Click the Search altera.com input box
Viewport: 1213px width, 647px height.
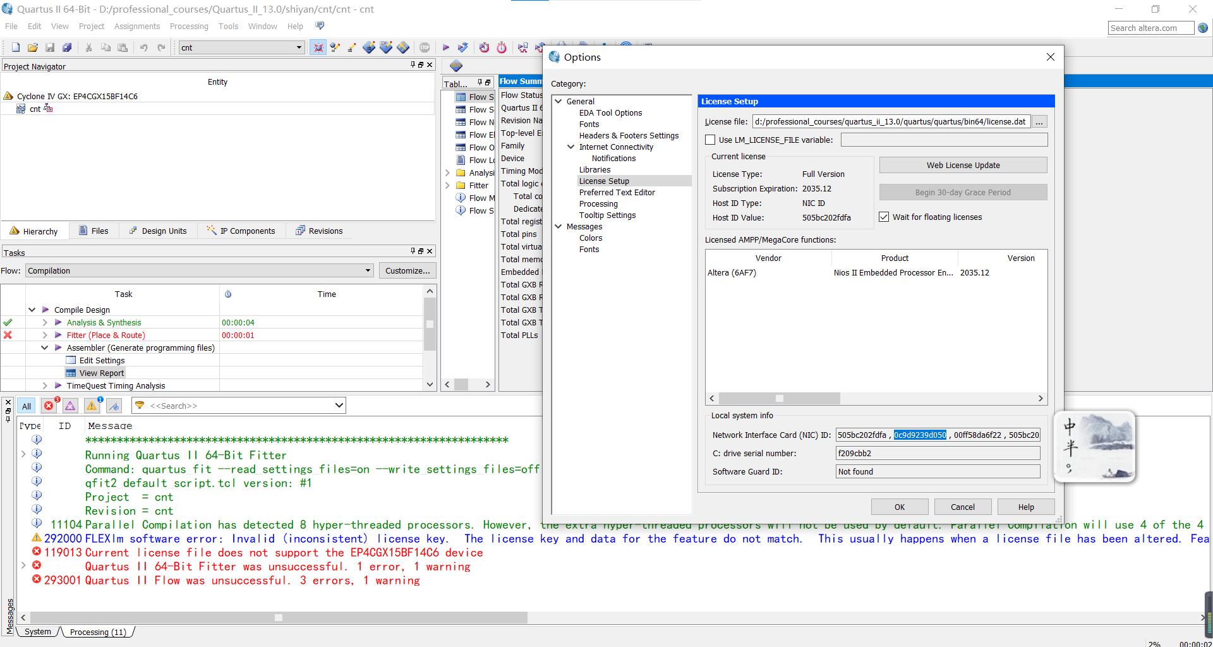pos(1150,28)
